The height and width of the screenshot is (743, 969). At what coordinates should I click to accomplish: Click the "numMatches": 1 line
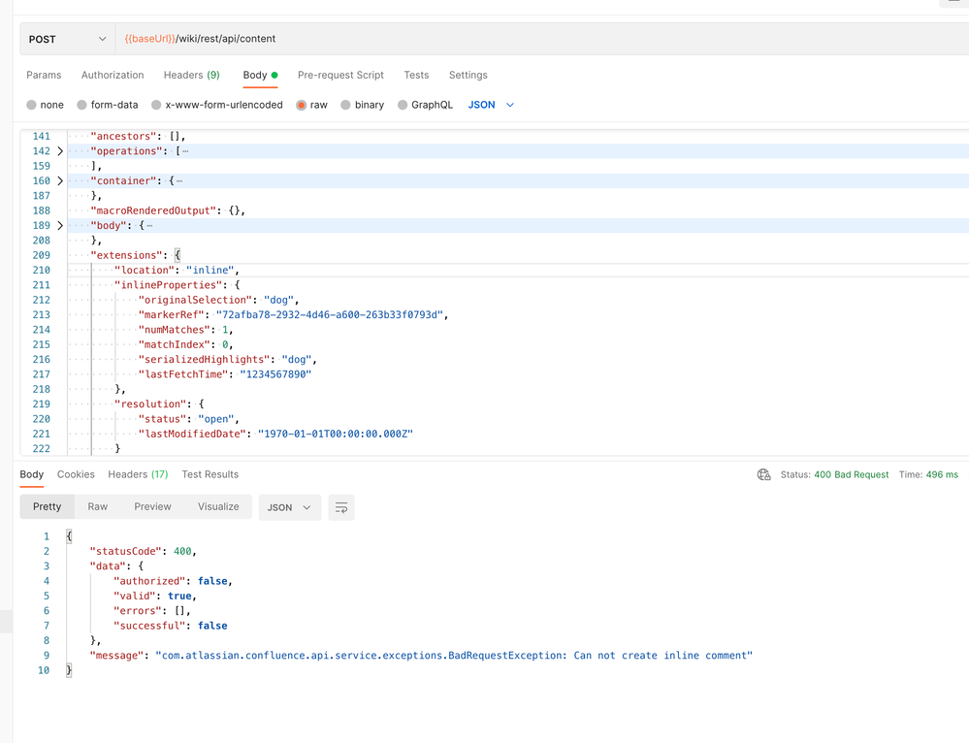(x=185, y=330)
